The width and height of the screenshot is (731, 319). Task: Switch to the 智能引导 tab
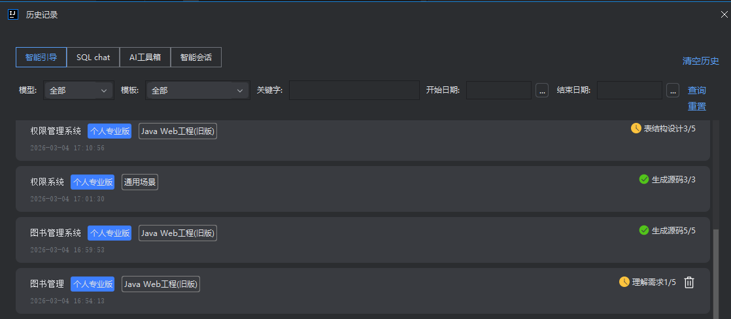[41, 58]
